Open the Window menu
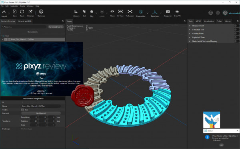240x149 pixels. (x=30, y=6)
